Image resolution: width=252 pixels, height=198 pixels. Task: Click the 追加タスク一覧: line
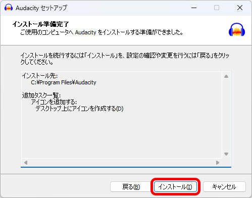[x=41, y=95]
